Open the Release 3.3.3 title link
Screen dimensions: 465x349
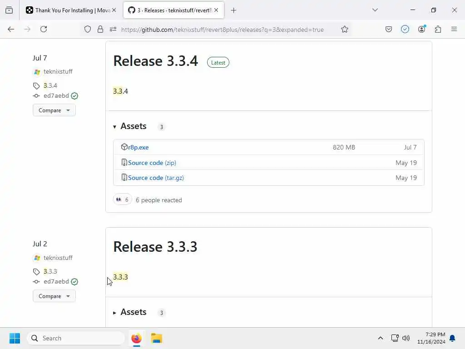click(155, 247)
